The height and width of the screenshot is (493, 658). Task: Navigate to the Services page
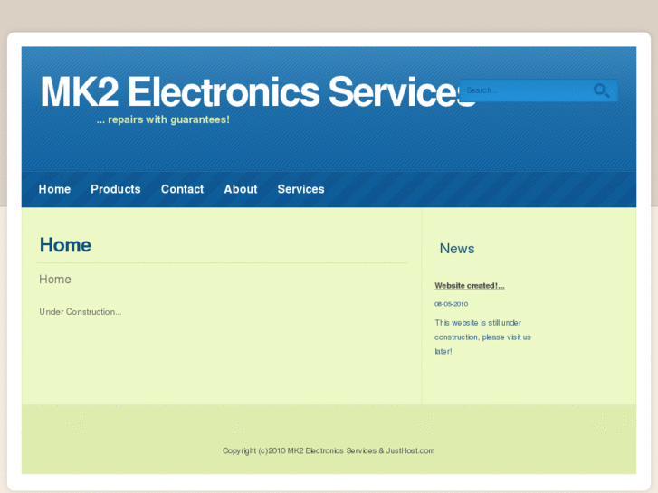(x=300, y=189)
